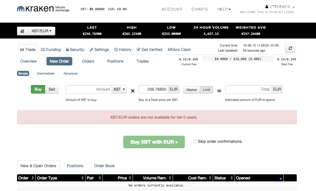Open the Security tab
Screen dimensions: 316x191
coord(75,50)
